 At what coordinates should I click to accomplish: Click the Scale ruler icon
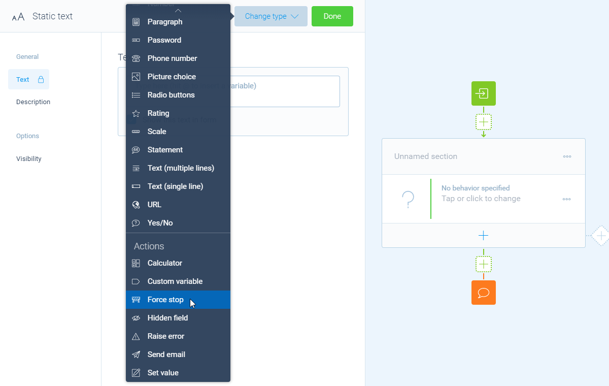136,132
